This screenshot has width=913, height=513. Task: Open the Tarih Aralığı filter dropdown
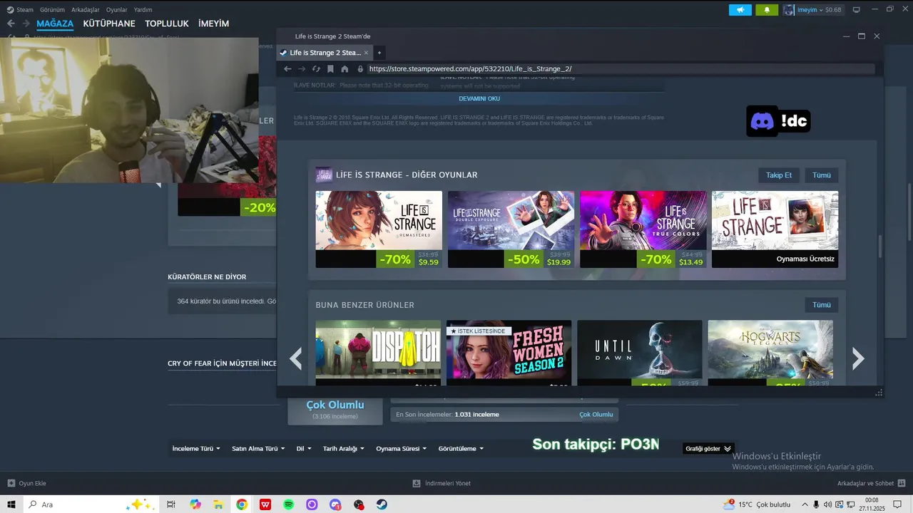pyautogui.click(x=344, y=449)
